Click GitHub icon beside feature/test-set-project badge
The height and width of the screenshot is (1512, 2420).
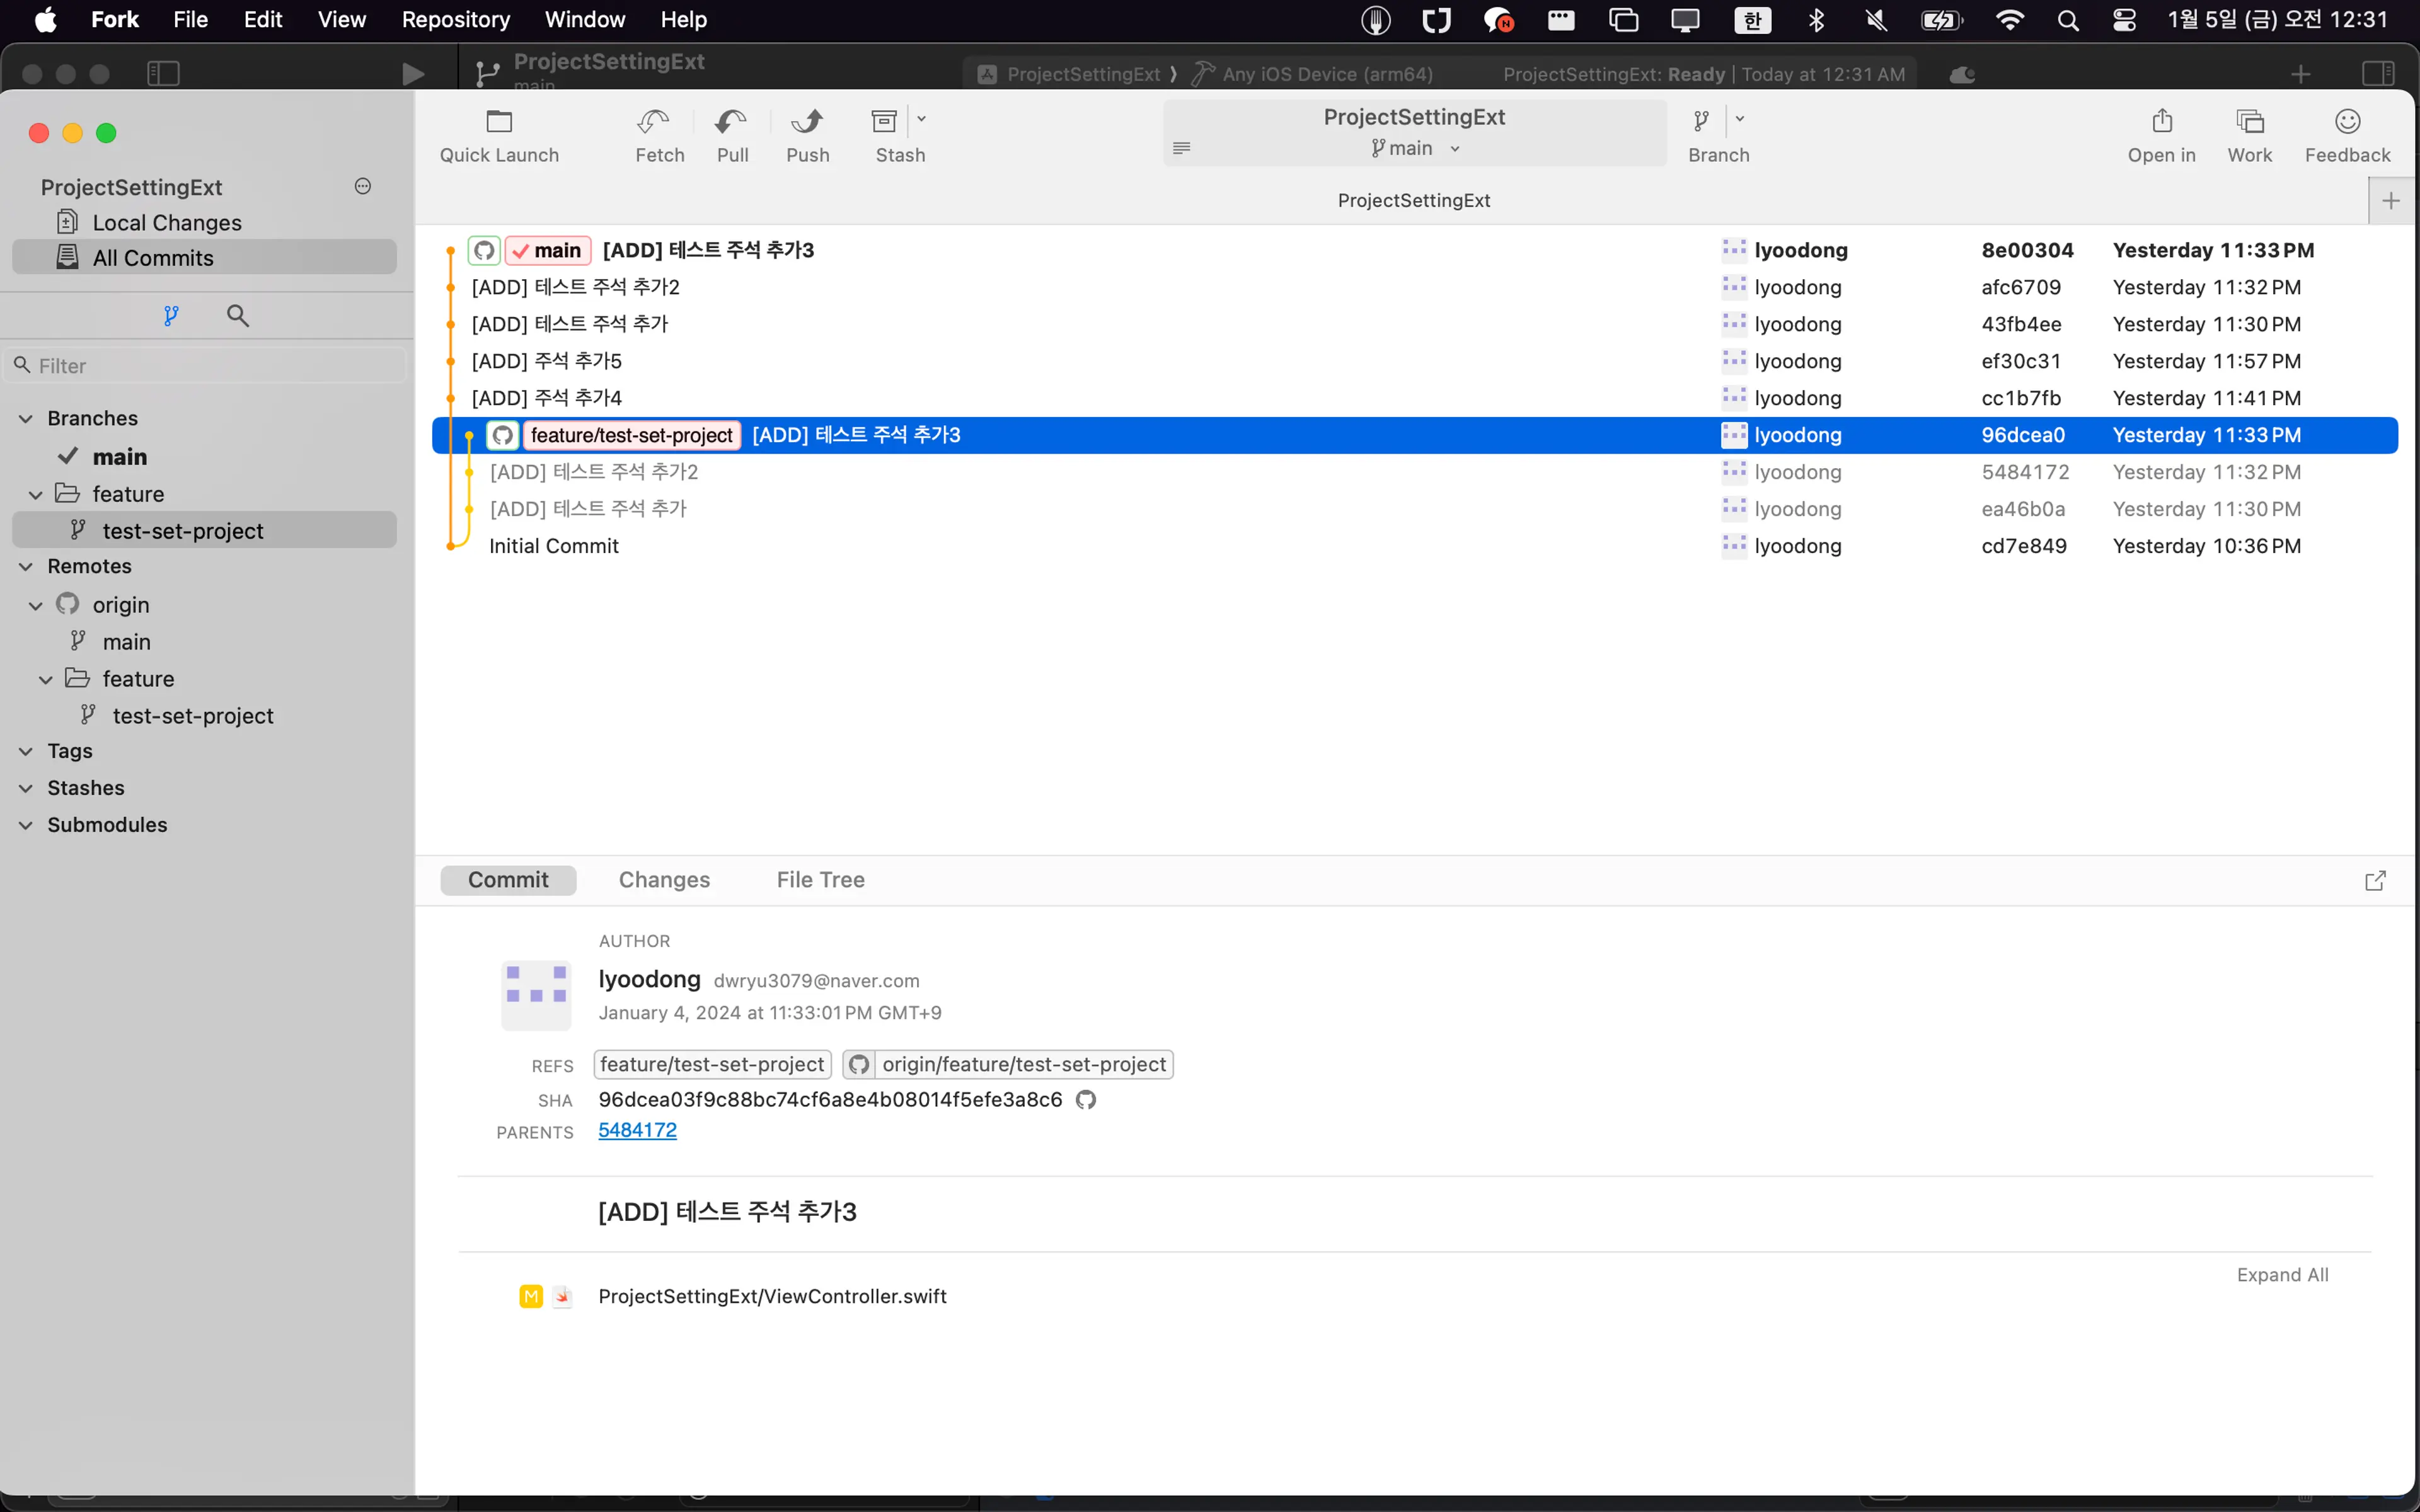pyautogui.click(x=502, y=435)
